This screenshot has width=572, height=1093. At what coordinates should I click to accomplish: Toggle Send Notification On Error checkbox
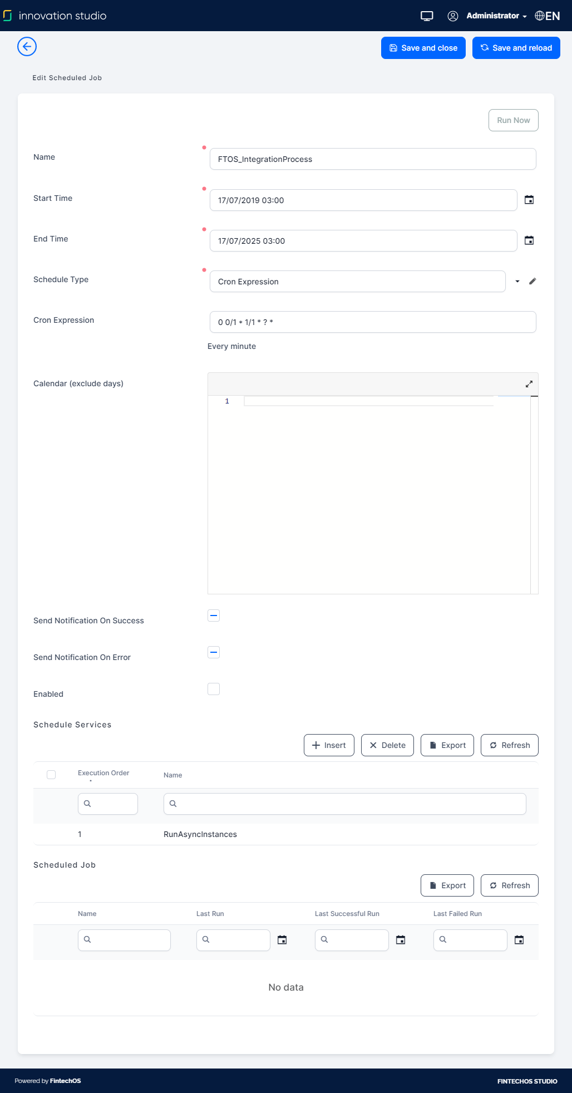click(x=214, y=652)
